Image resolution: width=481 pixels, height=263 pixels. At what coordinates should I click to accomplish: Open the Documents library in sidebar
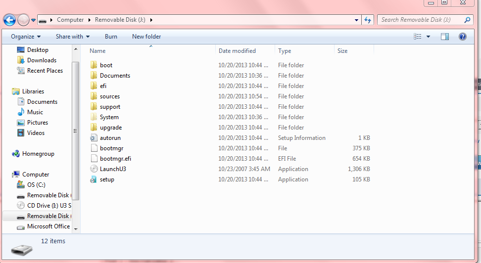coord(42,102)
